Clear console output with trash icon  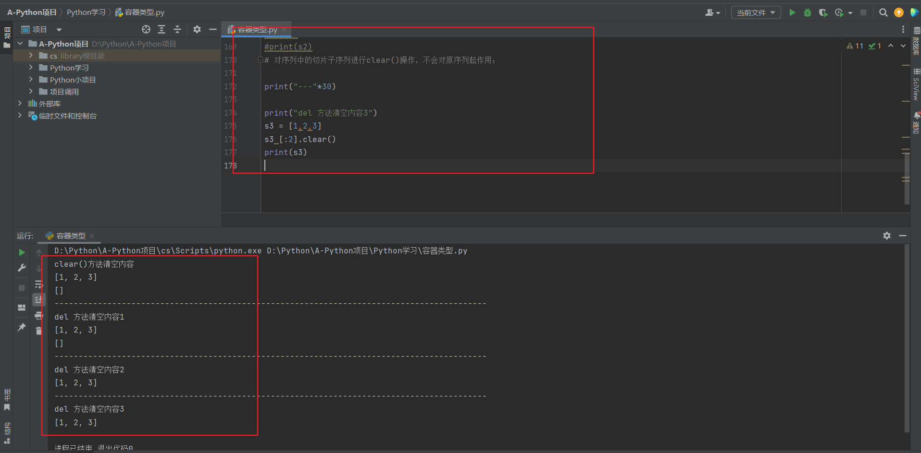[39, 331]
